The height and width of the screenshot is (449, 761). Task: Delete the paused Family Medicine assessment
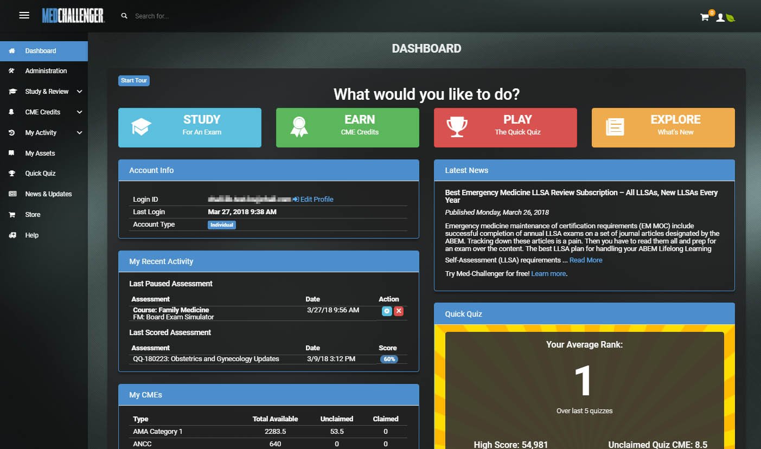point(399,311)
